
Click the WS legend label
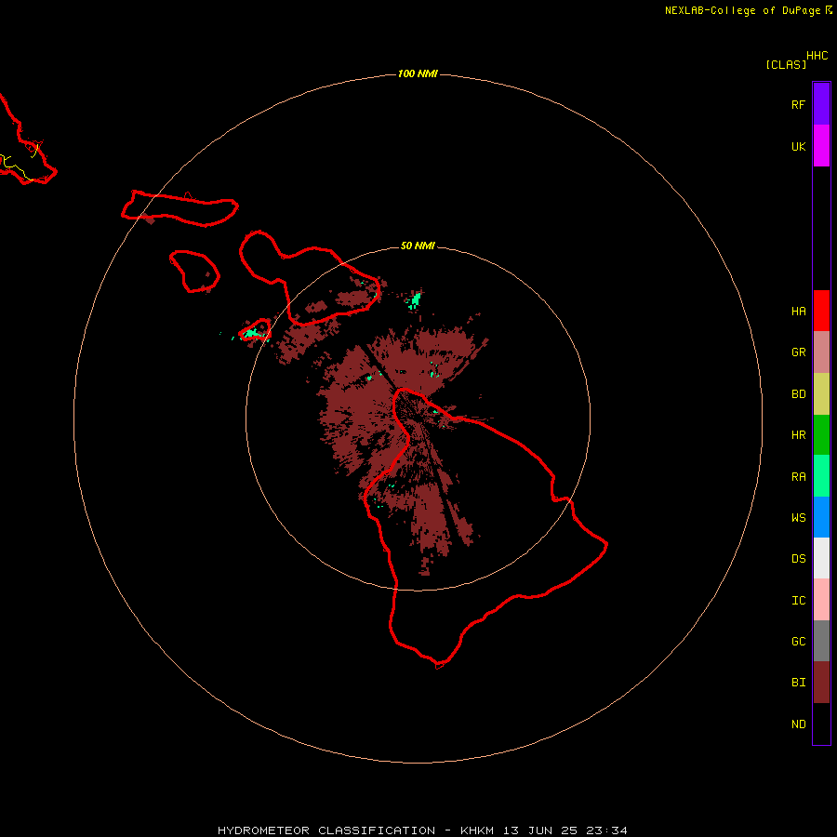tap(798, 518)
